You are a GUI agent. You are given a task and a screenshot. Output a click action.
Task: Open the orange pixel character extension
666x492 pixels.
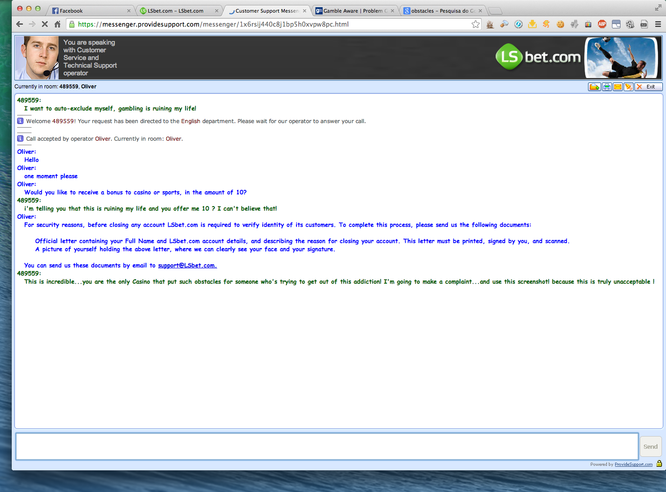click(x=546, y=24)
